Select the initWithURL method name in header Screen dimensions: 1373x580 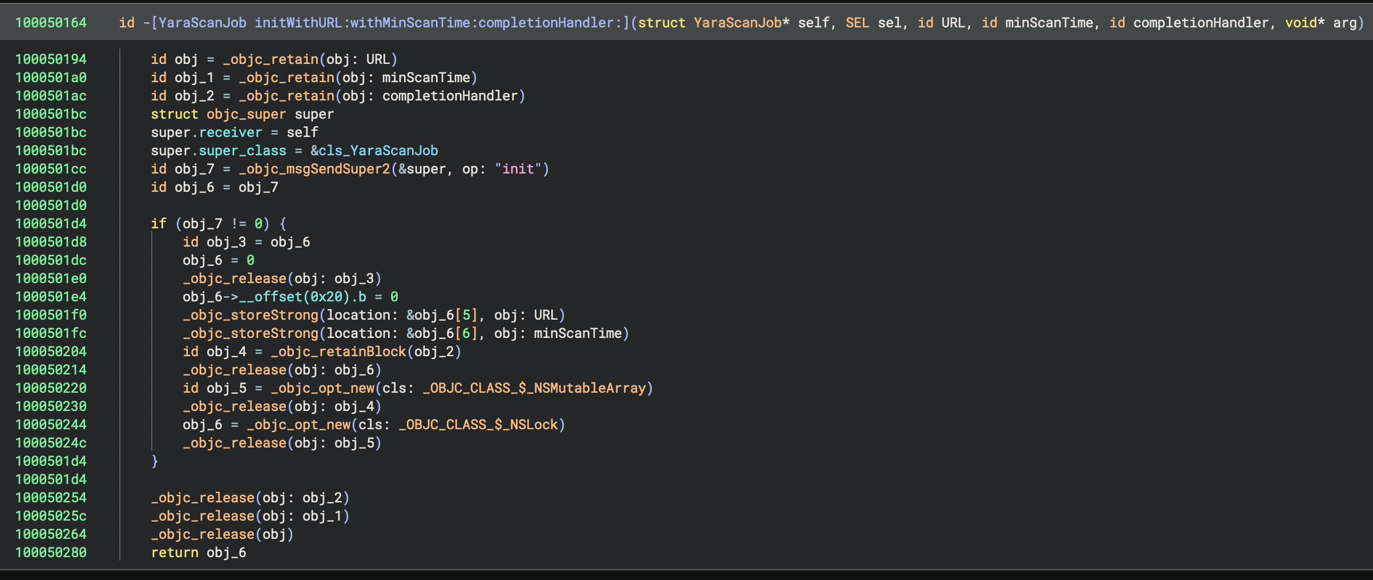tap(298, 23)
